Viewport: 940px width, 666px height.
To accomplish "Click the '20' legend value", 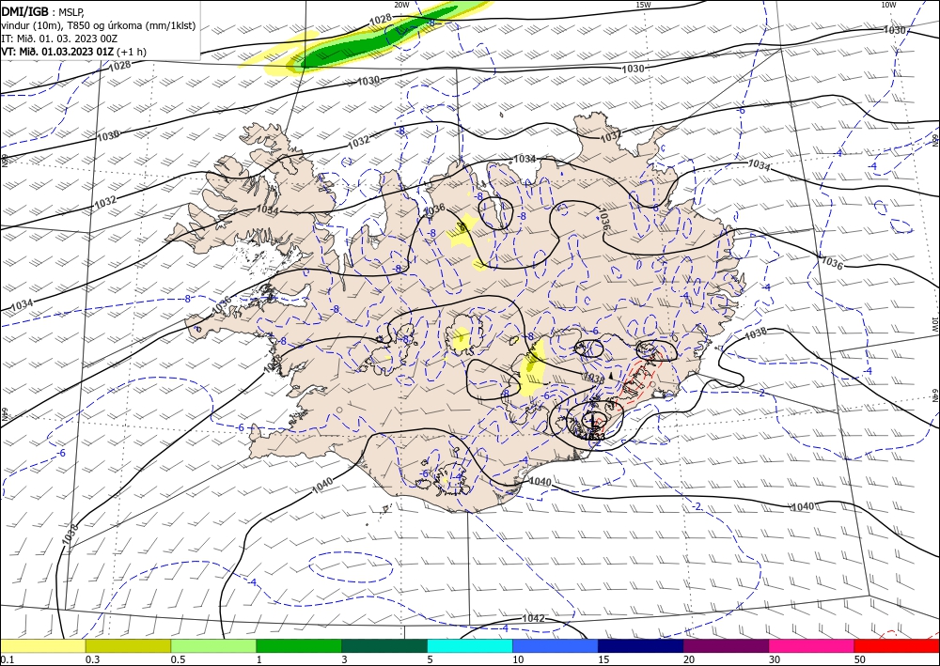I will 689,659.
